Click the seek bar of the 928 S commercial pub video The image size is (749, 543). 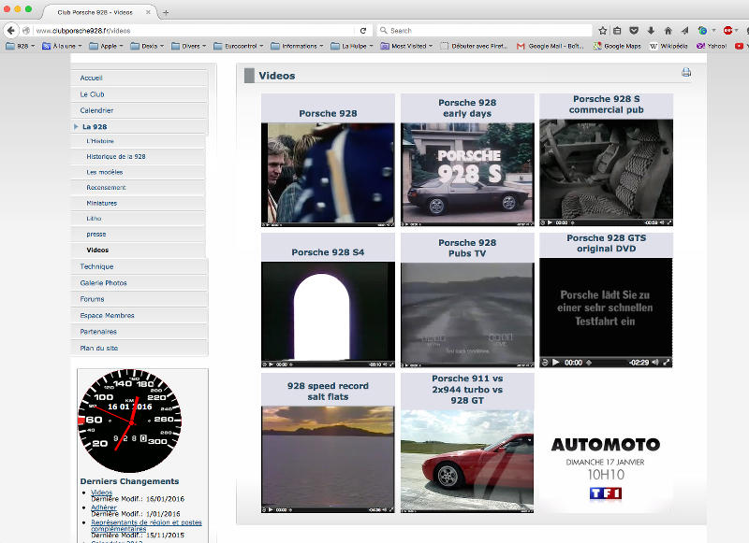(606, 222)
